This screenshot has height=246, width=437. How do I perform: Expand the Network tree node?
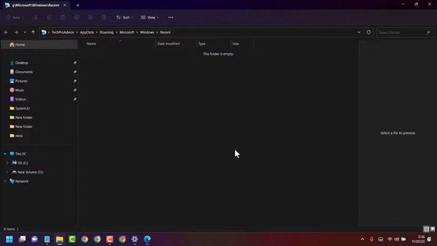5,181
